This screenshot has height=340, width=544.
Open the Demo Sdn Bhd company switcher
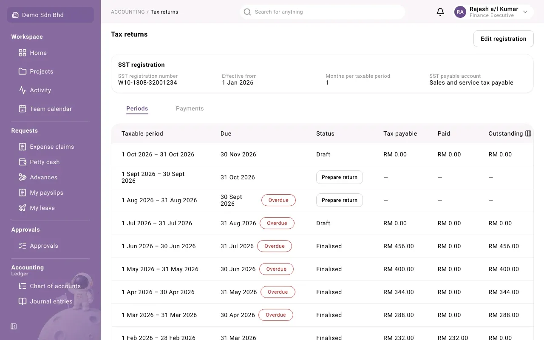(50, 15)
